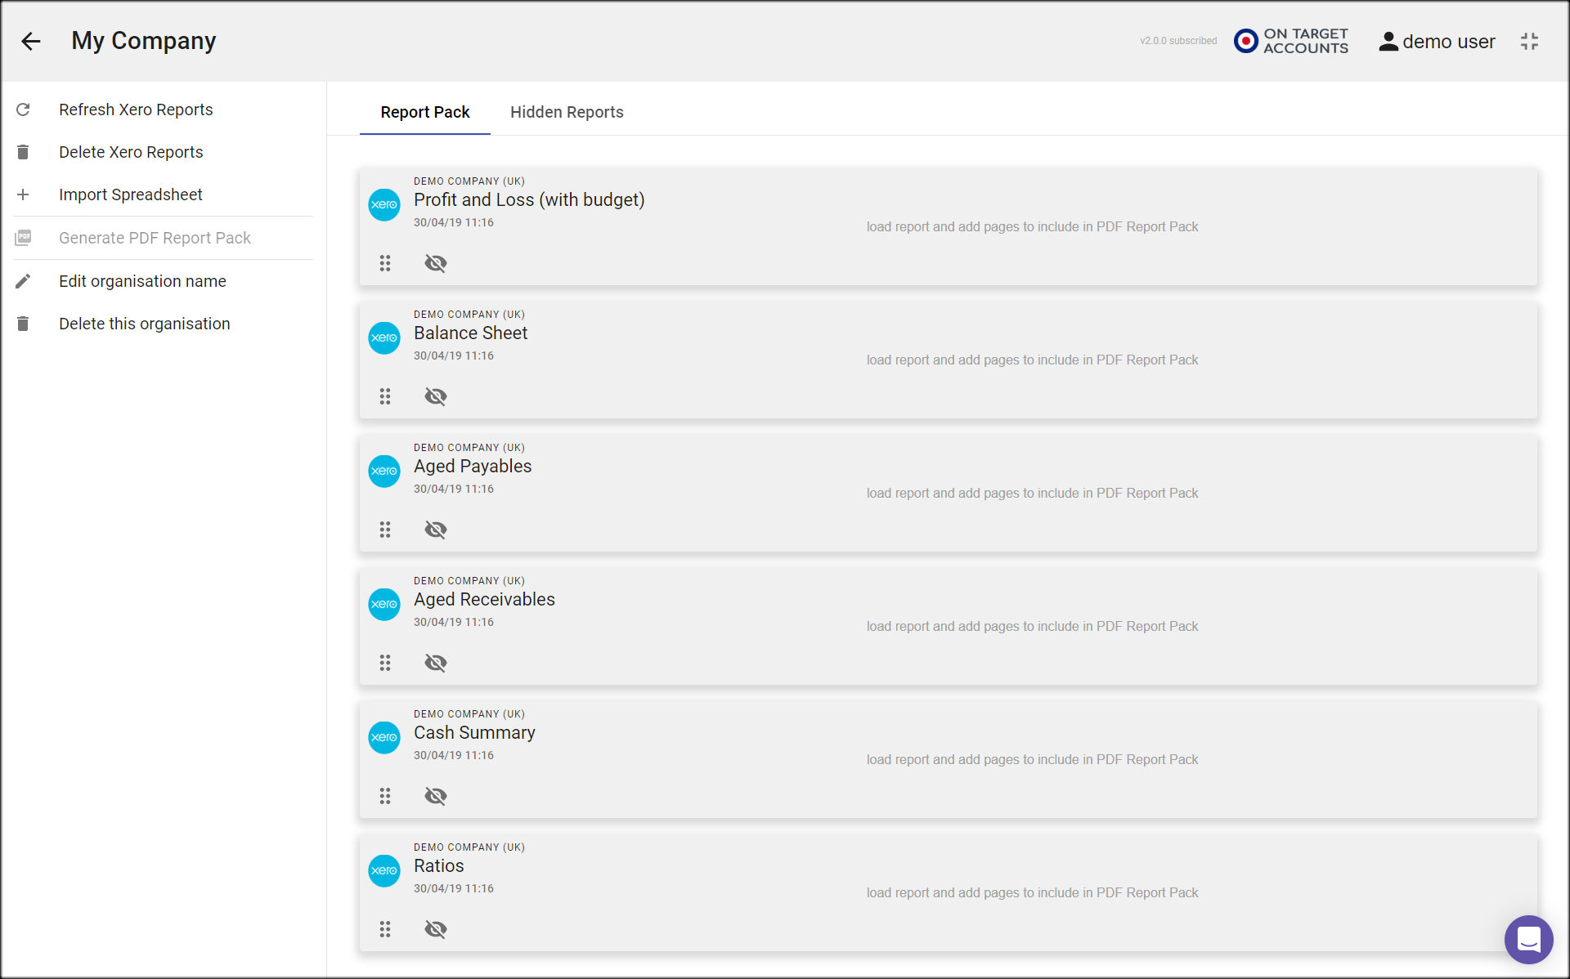Click the 30/04/19 11:16 timestamp on Aged Payables
1570x979 pixels.
pyautogui.click(x=454, y=489)
